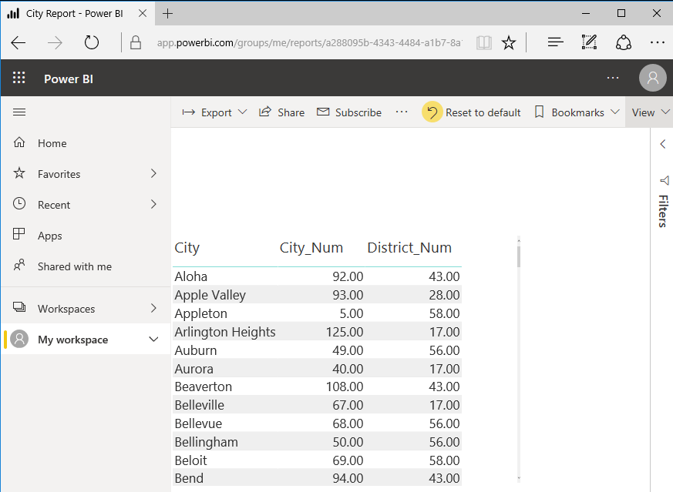Open the user profile avatar
673x492 pixels.
pyautogui.click(x=652, y=78)
